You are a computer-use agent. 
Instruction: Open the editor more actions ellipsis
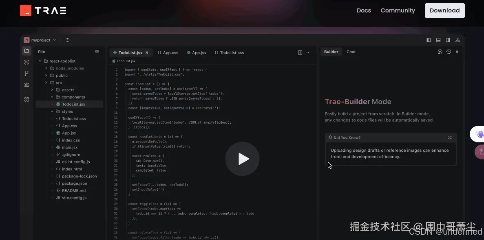click(308, 53)
